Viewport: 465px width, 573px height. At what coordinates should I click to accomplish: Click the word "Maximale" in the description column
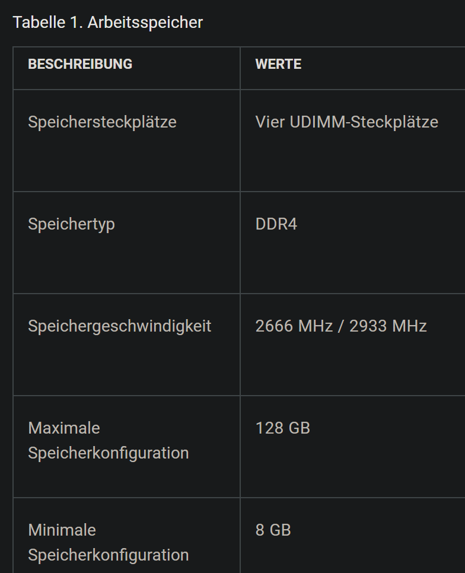pos(64,428)
